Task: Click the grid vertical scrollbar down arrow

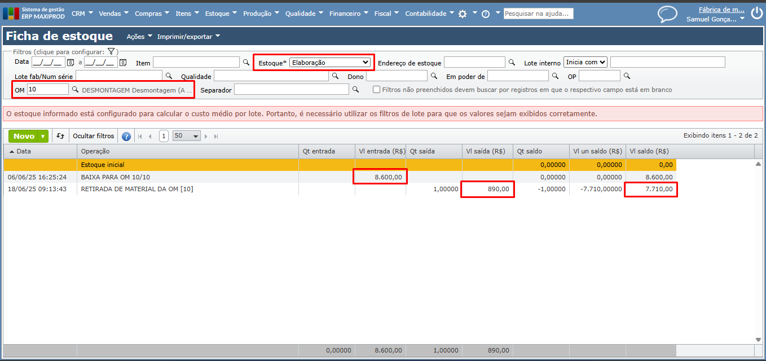Action: pos(759,340)
